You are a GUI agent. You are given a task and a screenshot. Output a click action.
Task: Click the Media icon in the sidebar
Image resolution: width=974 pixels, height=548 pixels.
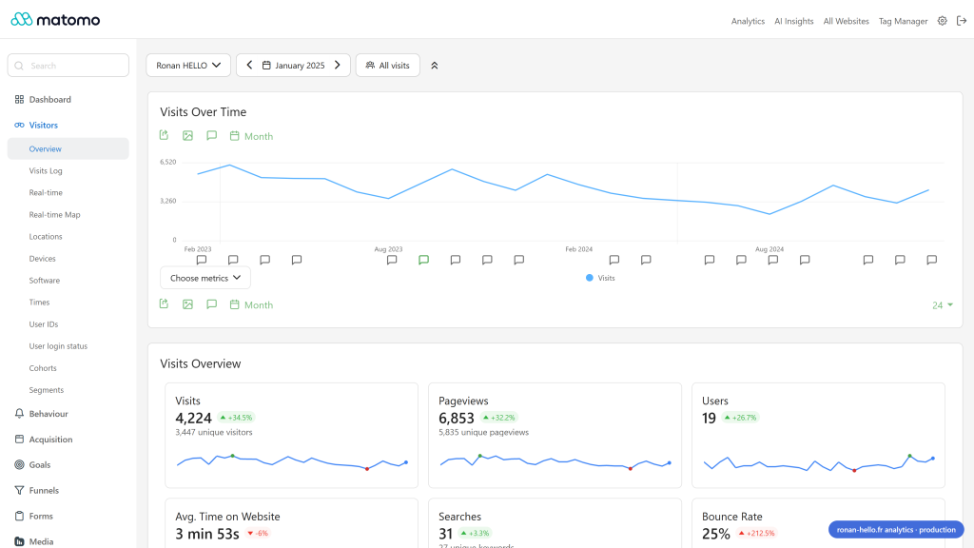[19, 541]
